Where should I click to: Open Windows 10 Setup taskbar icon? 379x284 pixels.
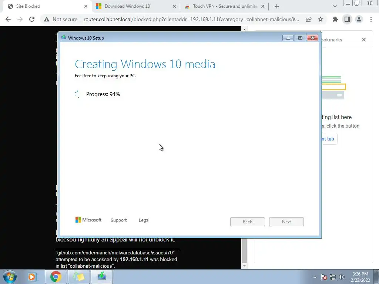click(102, 277)
